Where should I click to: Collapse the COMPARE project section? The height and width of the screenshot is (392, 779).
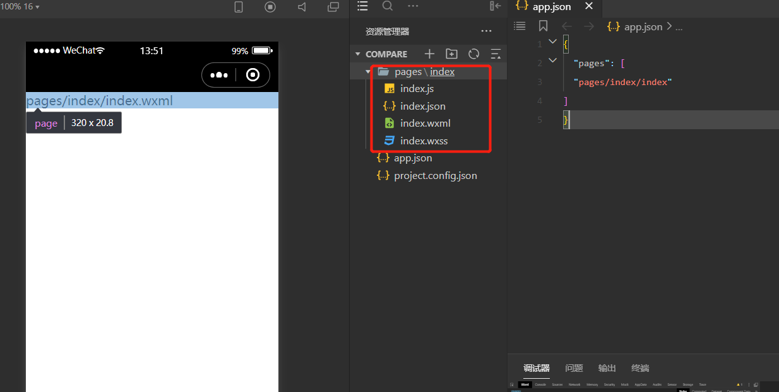(x=358, y=54)
